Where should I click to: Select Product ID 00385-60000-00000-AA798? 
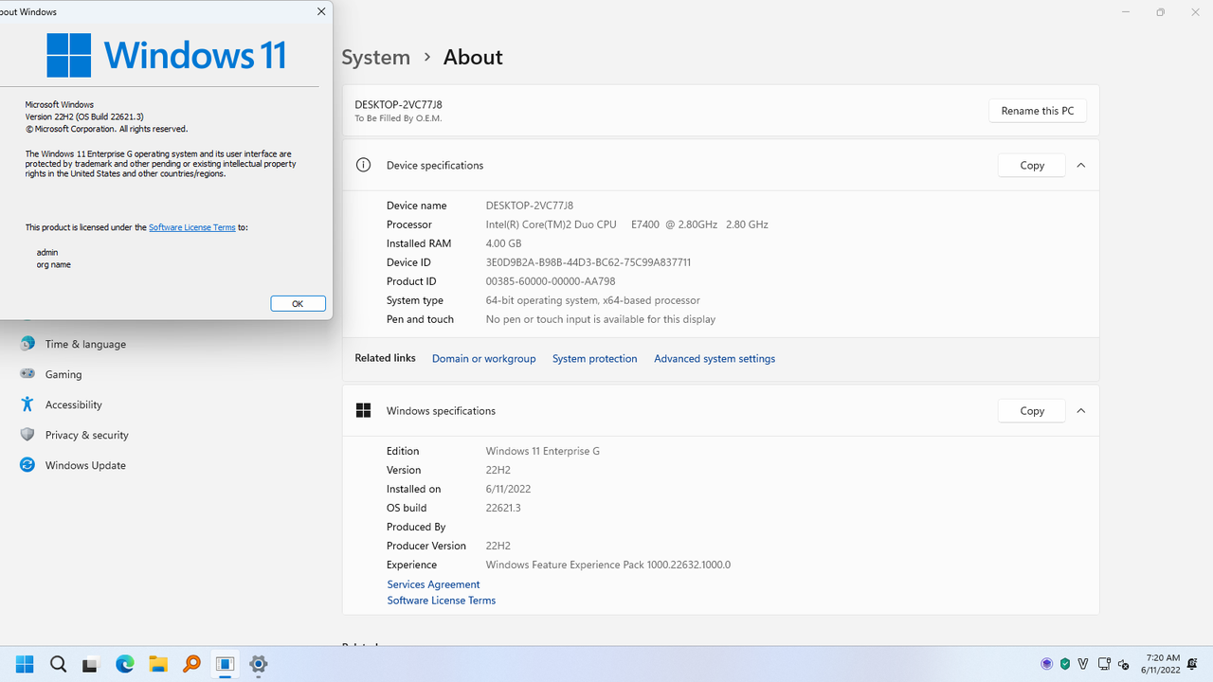pyautogui.click(x=551, y=281)
